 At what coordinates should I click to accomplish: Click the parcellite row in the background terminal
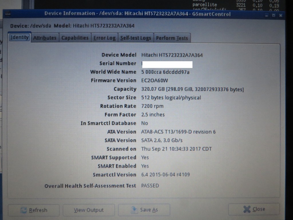[236, 5]
